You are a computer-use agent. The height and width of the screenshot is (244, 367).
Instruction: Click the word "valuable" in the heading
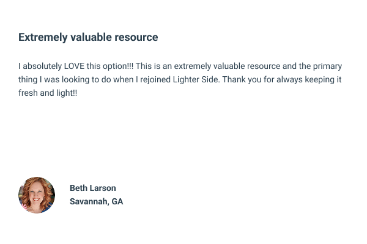coord(91,37)
